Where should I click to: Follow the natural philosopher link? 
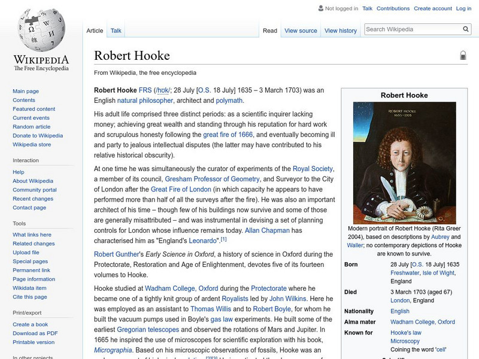coord(145,101)
